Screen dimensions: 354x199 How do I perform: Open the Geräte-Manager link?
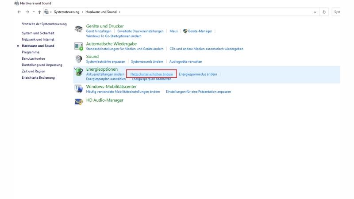click(x=200, y=31)
